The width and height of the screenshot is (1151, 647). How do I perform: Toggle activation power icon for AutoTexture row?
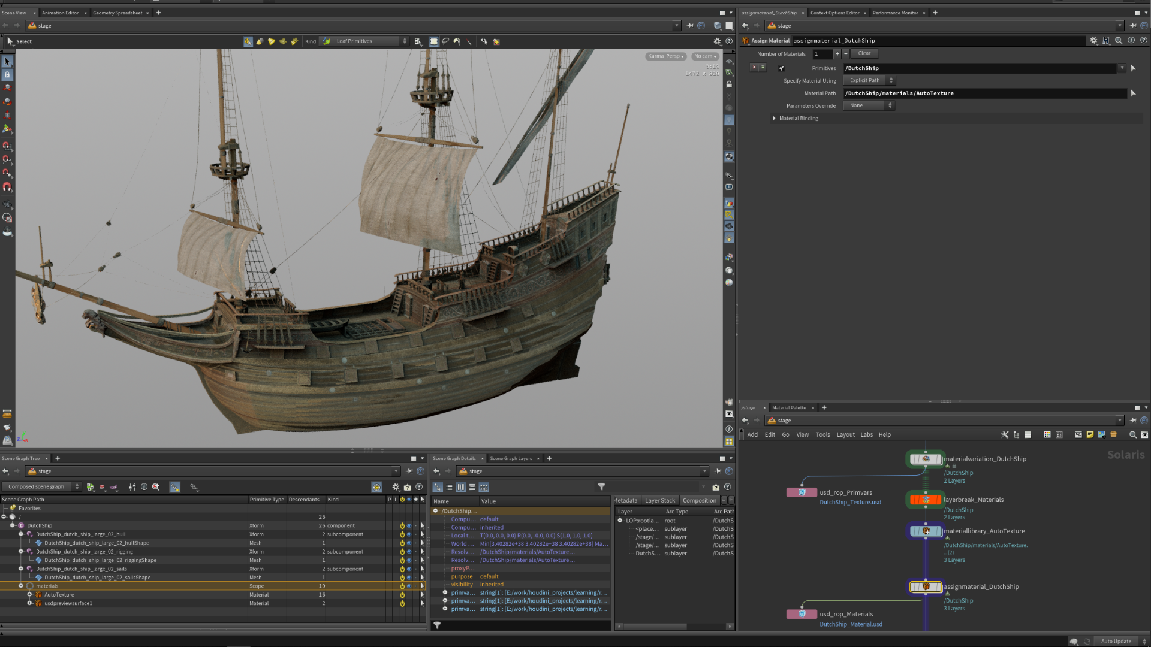pyautogui.click(x=402, y=595)
